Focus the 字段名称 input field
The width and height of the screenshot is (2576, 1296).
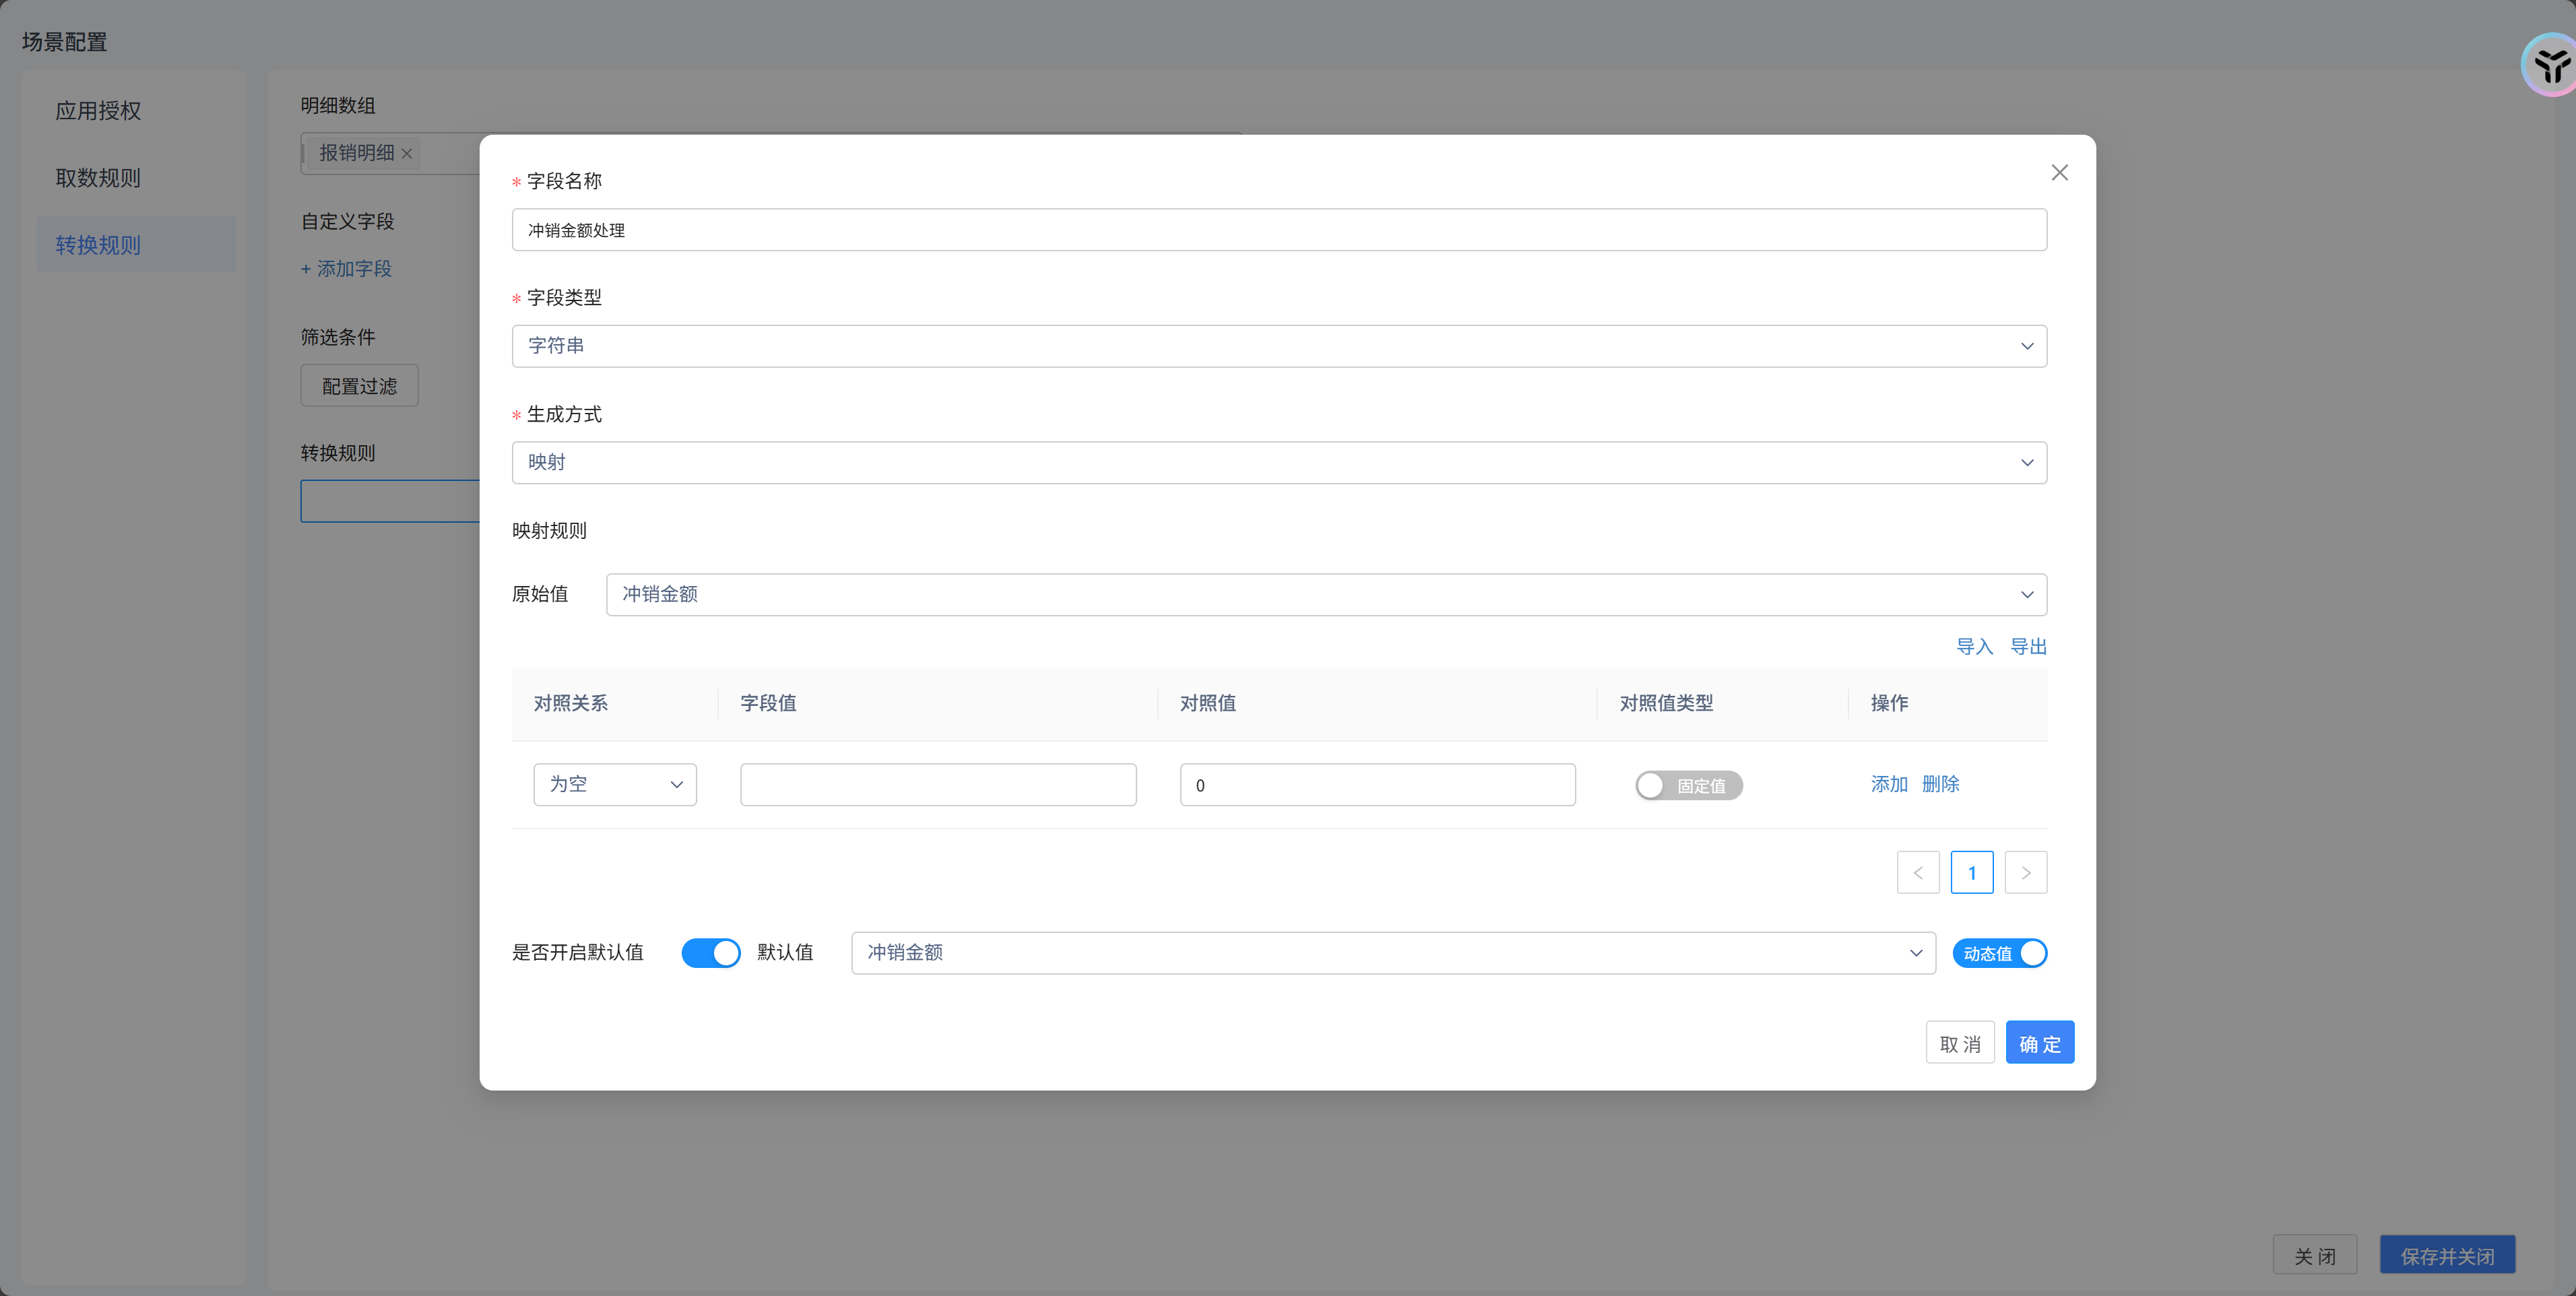pos(1278,230)
